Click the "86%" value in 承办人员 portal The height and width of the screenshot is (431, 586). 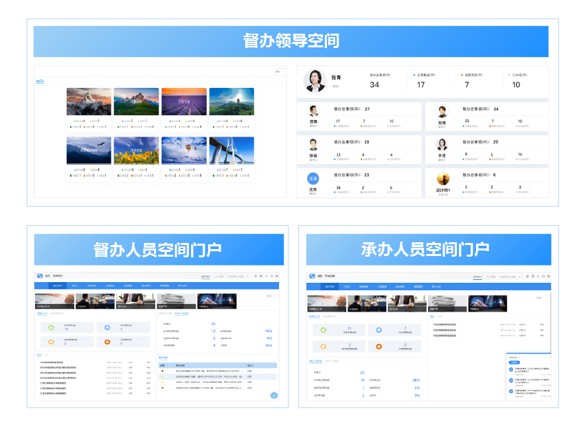click(416, 380)
